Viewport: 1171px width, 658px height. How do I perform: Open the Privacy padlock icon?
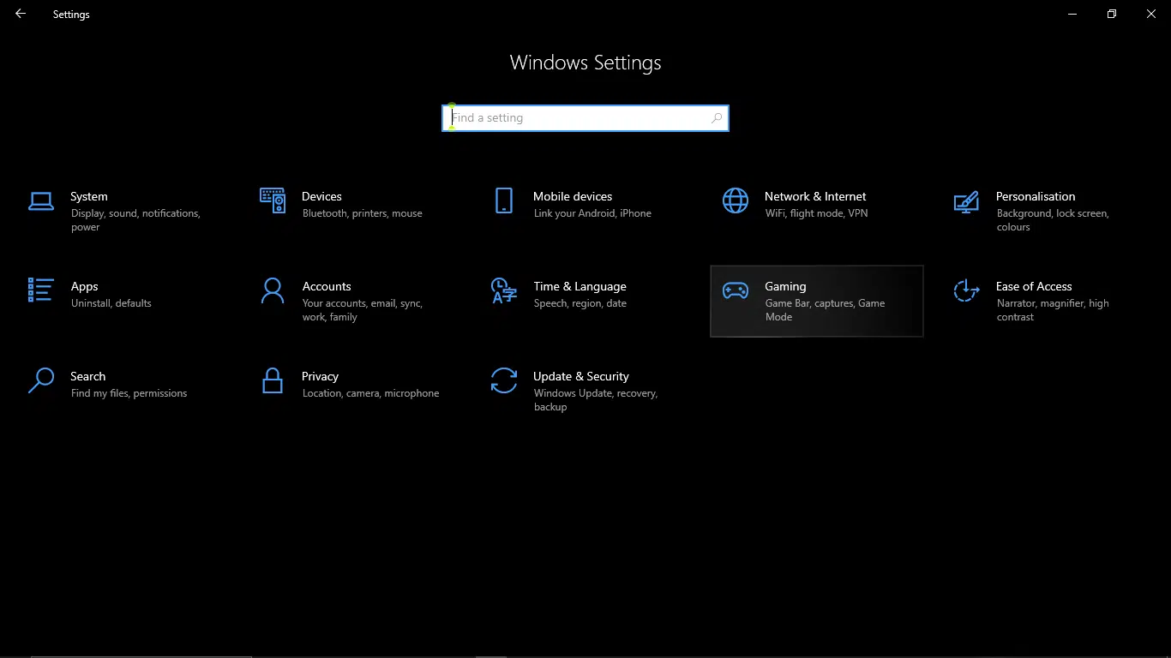[x=273, y=380]
